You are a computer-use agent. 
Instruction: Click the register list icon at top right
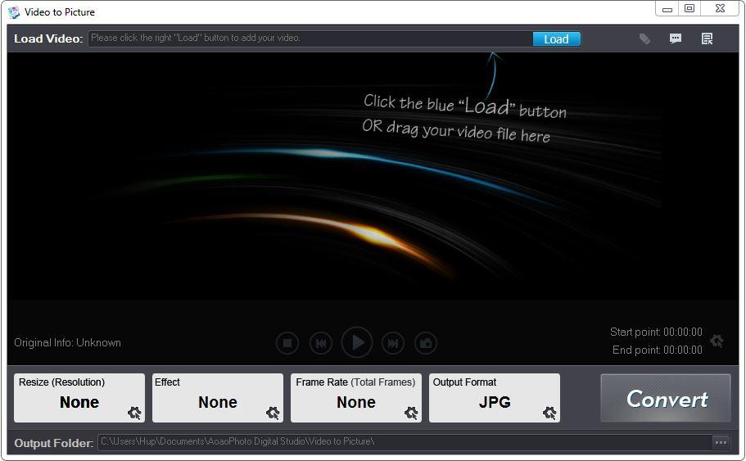click(x=707, y=38)
